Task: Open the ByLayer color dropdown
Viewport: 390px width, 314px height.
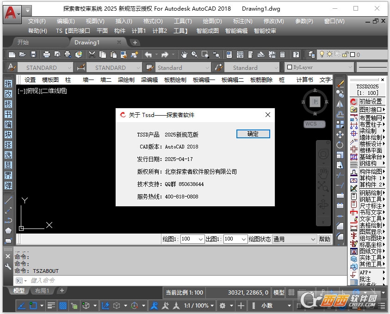Action: click(x=319, y=67)
